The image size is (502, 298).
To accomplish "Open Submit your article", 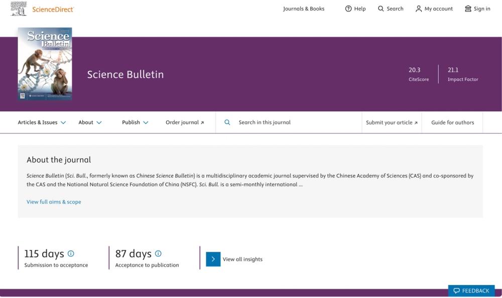I will (392, 122).
